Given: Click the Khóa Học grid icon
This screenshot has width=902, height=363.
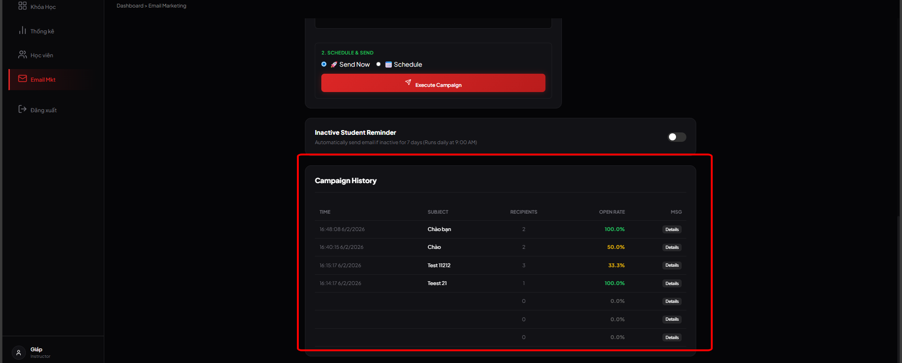Looking at the screenshot, I should click(x=22, y=6).
